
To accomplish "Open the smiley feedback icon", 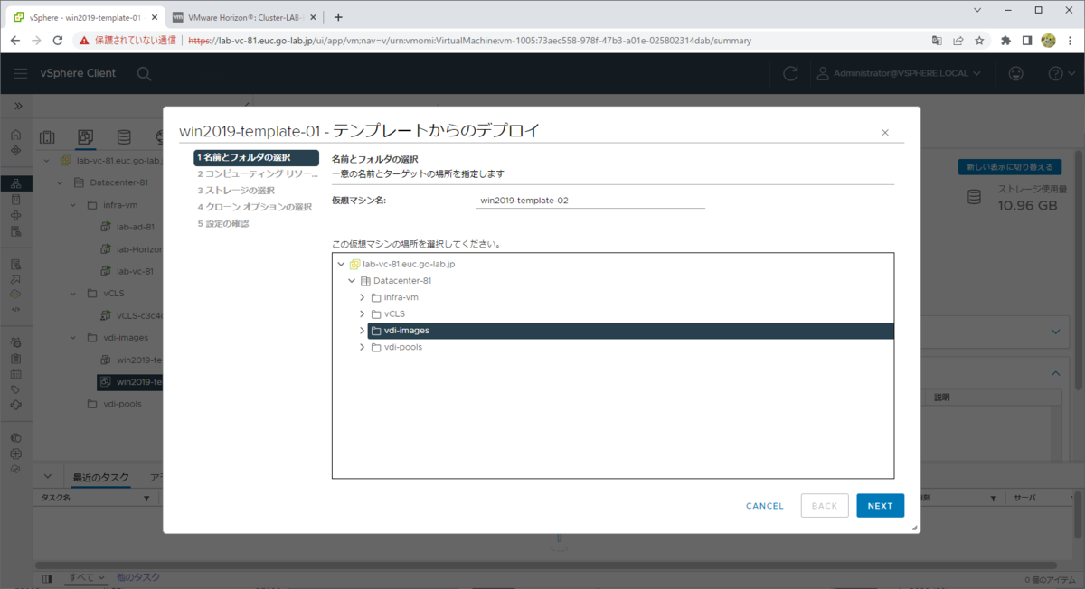I will (1016, 73).
